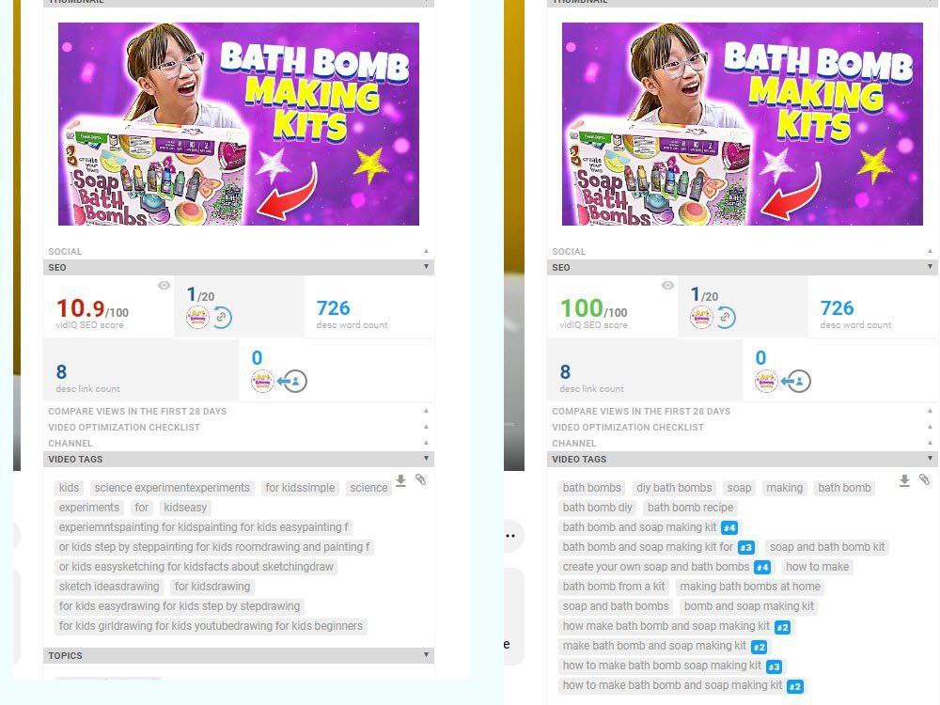This screenshot has height=705, width=940.
Task: Click the #4 rank badge on 'bath bomb and soap making kit'
Action: (729, 528)
